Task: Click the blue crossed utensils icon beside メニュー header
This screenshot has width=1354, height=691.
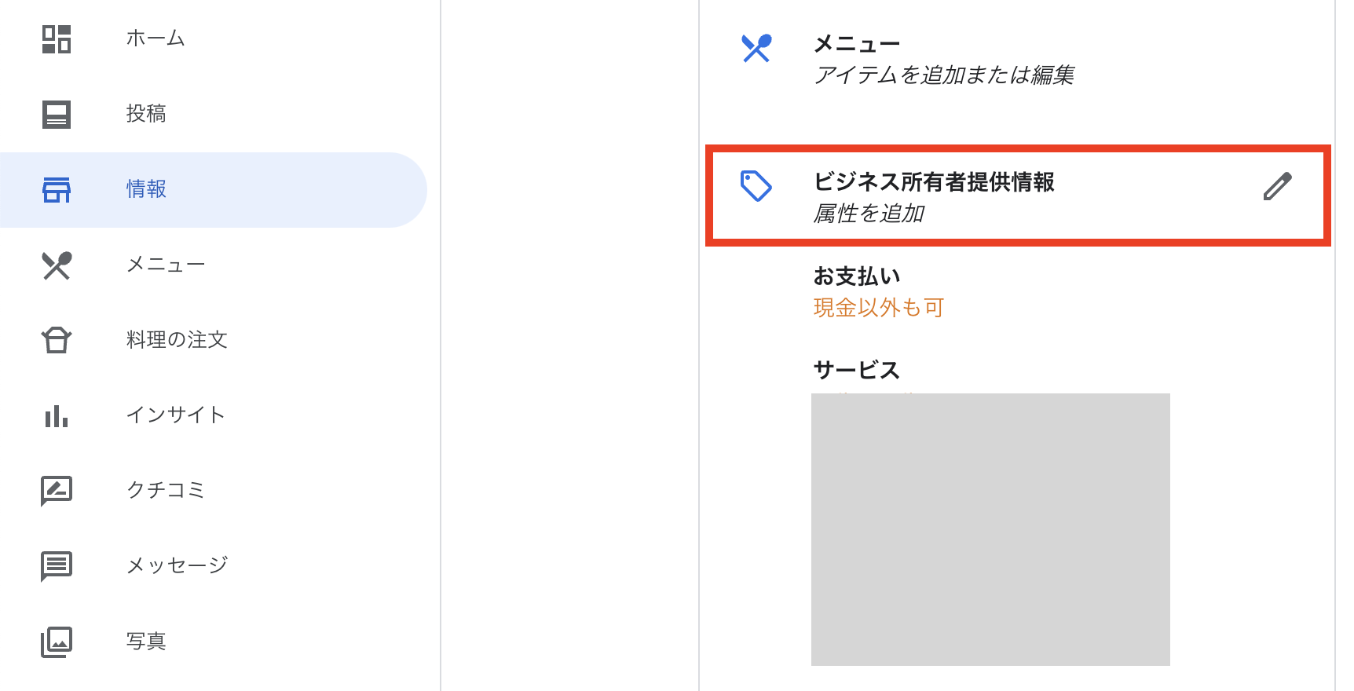Action: click(756, 49)
